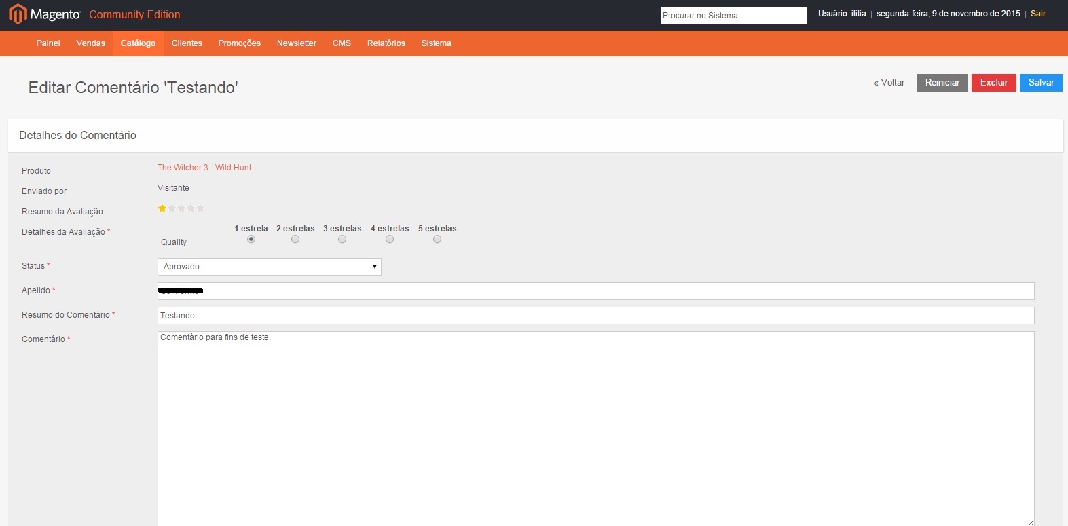Viewport: 1068px width, 526px height.
Task: Click the page title Editar Comentário 'Testando'
Action: (133, 88)
